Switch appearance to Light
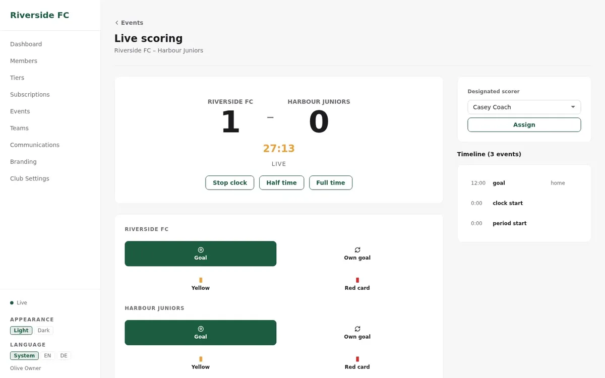This screenshot has width=605, height=378. pos(21,331)
